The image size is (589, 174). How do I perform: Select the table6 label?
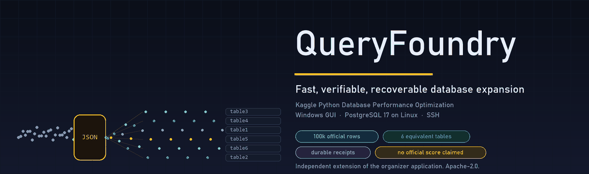click(253, 148)
